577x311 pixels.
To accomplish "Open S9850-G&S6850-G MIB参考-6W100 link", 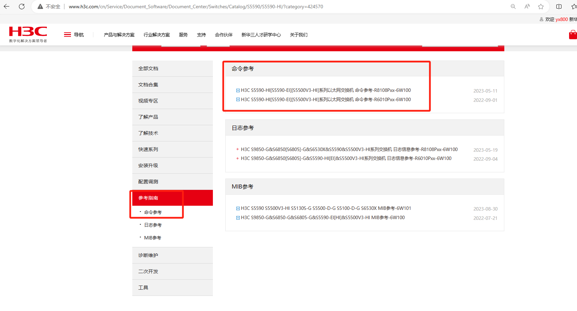I will pyautogui.click(x=323, y=218).
